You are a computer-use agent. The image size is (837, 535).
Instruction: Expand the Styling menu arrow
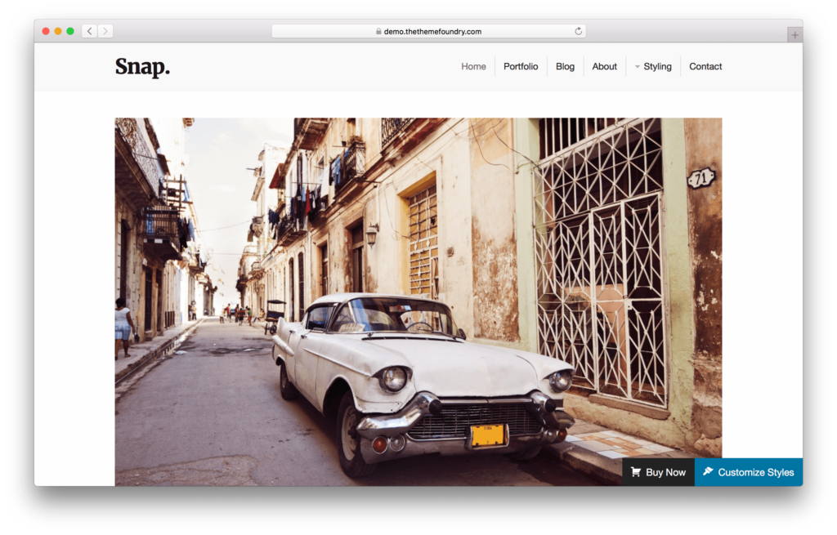click(x=637, y=67)
